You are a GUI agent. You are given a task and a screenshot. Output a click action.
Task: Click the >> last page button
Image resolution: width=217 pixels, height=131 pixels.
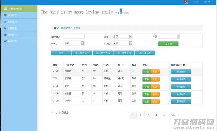pyautogui.click(x=173, y=115)
